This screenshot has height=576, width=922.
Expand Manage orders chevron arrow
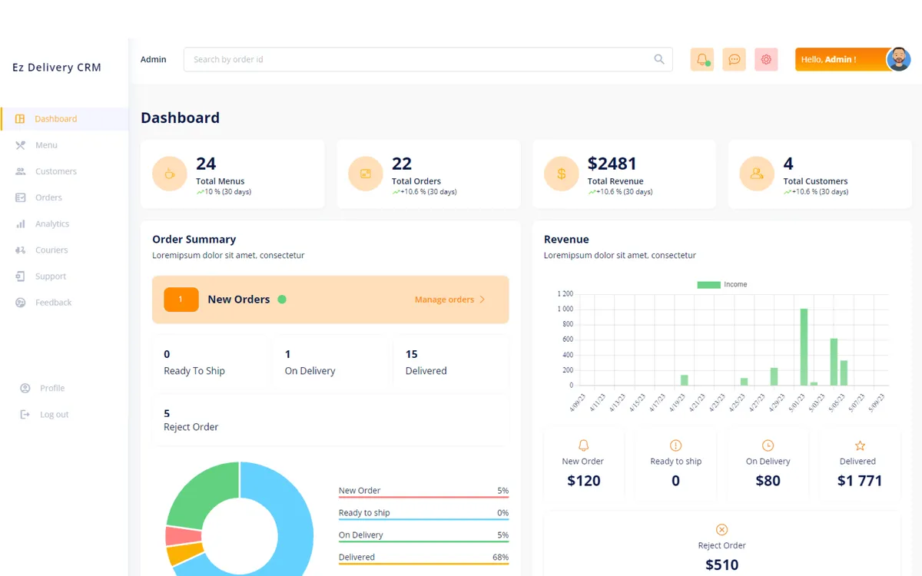click(483, 300)
